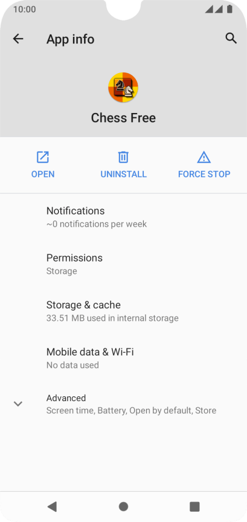Tap the Chess Free app name
The width and height of the screenshot is (247, 522).
coord(123,118)
